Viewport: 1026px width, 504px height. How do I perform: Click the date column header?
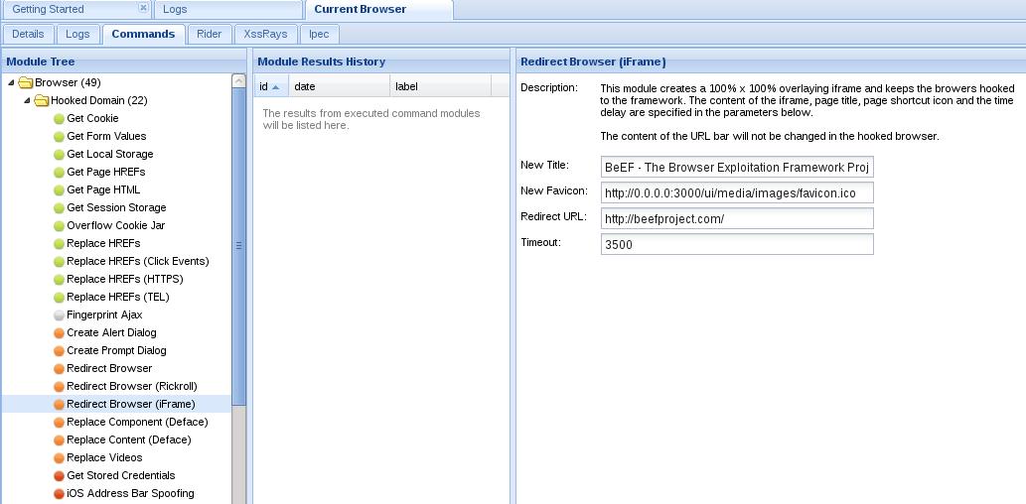coord(338,87)
